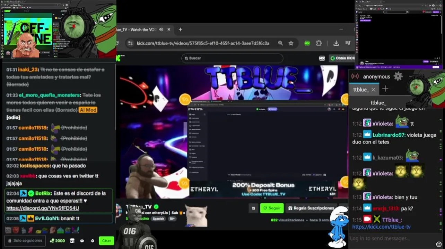
Task: Open kick.com/ttblue-tv link in right chat
Action: pyautogui.click(x=381, y=227)
